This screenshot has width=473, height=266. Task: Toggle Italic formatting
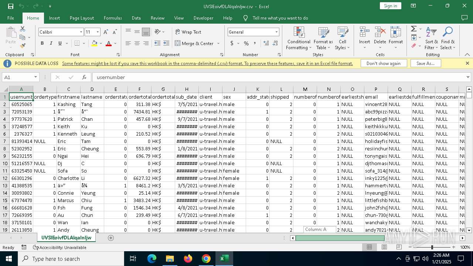coord(51,43)
